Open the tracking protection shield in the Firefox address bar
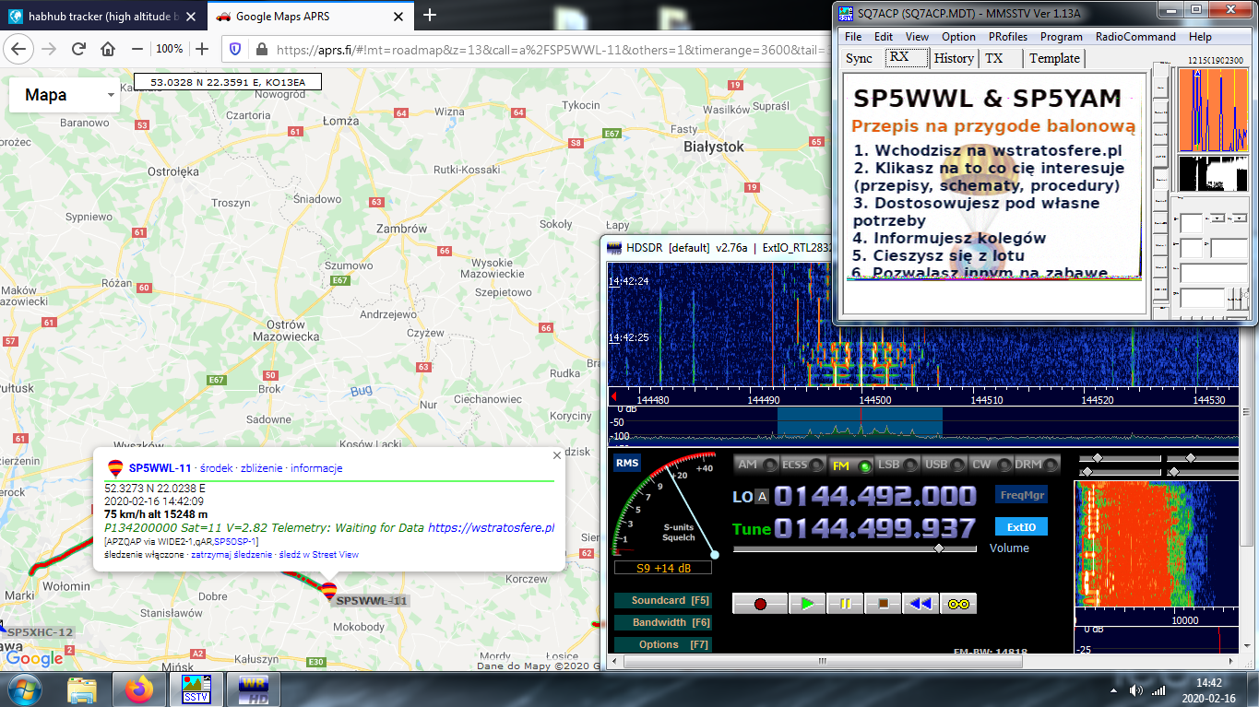 pos(234,49)
